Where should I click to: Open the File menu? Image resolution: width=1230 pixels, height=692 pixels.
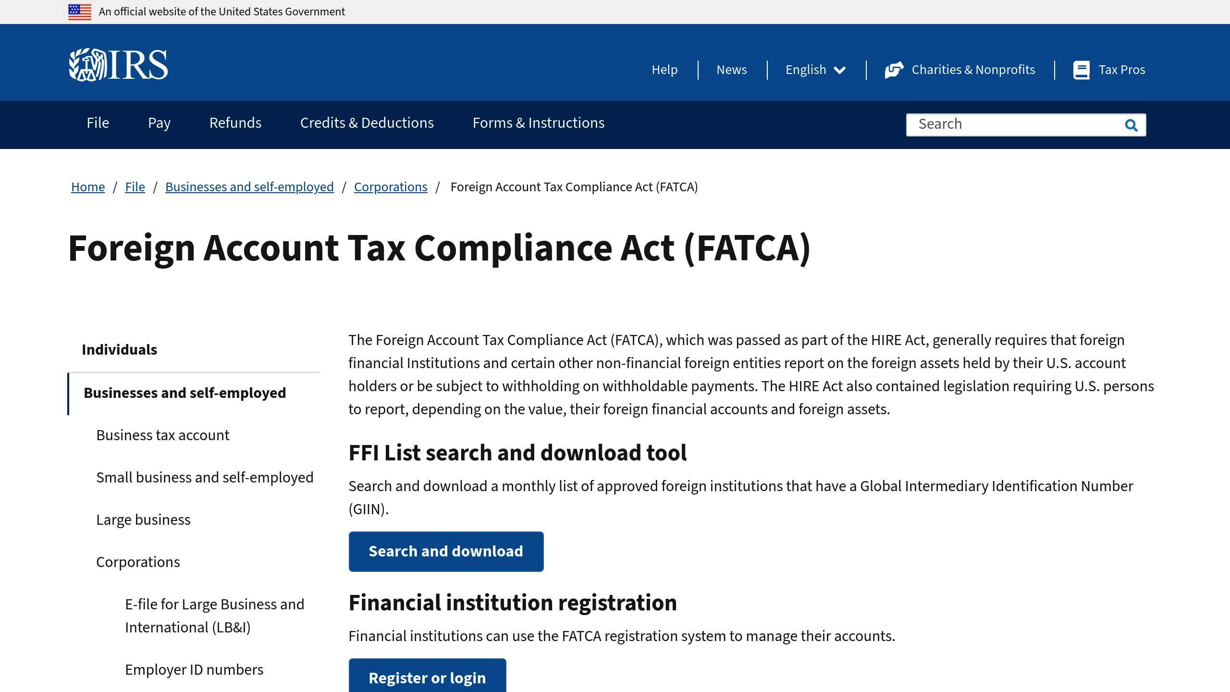(98, 123)
